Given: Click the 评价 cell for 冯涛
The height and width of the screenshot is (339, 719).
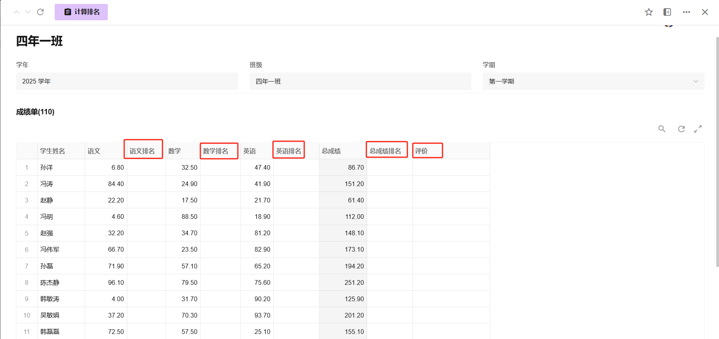Looking at the screenshot, I should [x=451, y=184].
